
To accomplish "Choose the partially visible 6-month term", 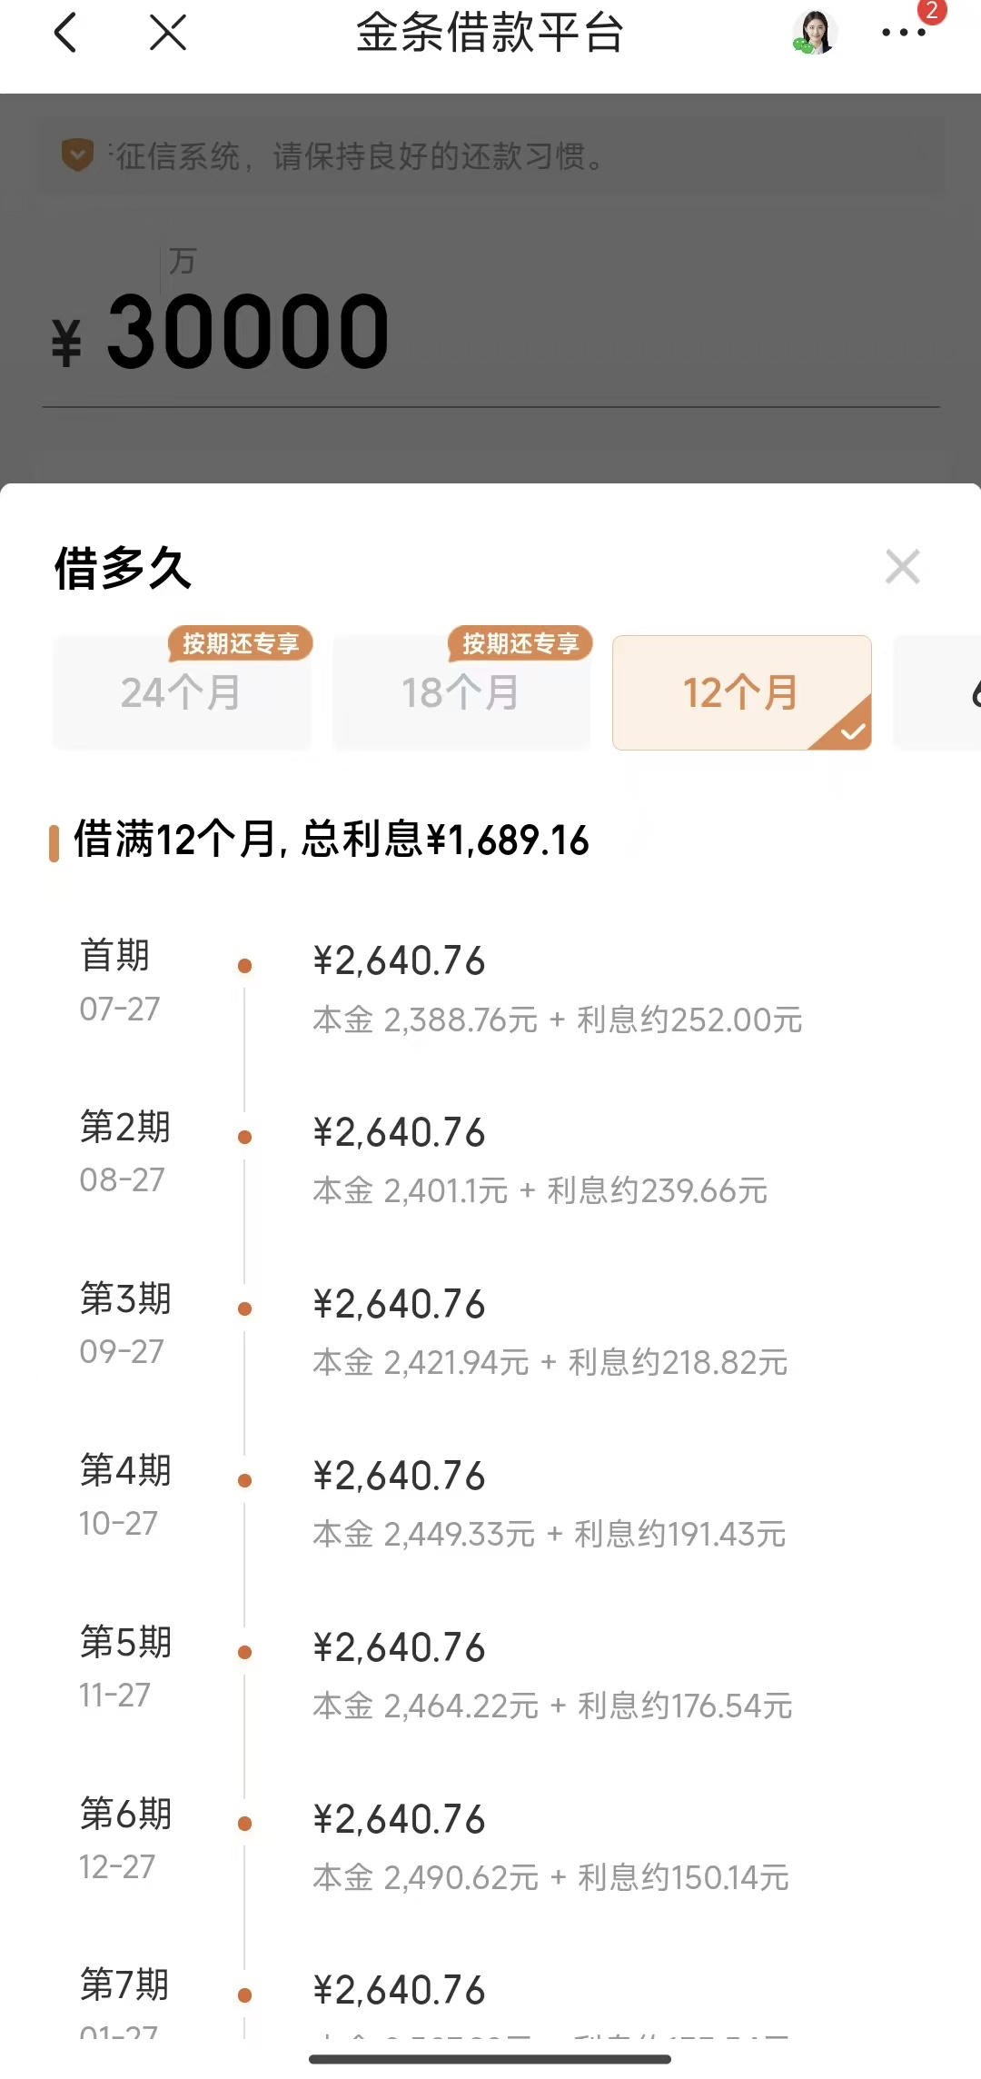I will [x=937, y=692].
